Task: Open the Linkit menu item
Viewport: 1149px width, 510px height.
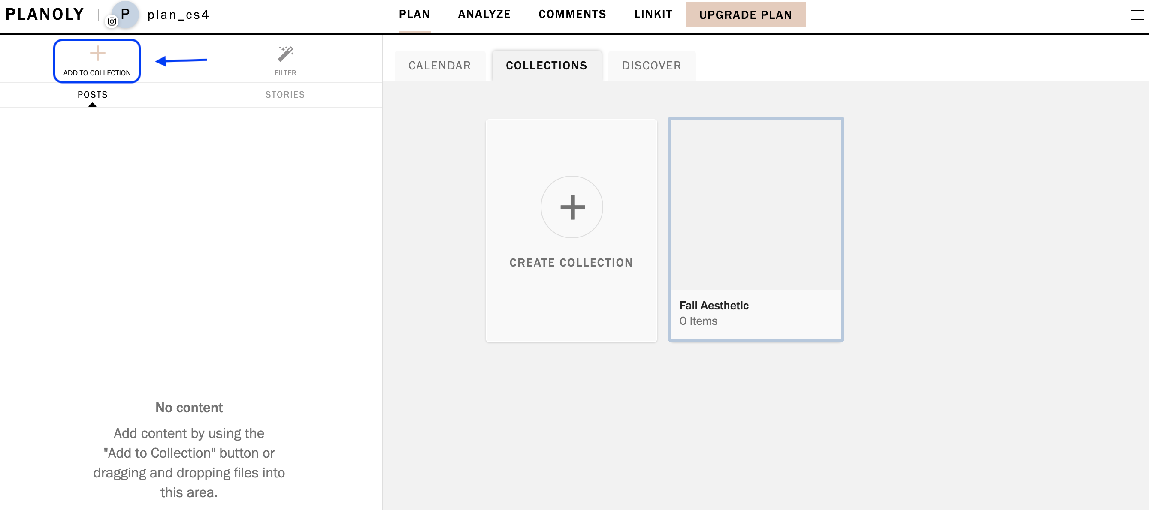Action: pyautogui.click(x=653, y=14)
